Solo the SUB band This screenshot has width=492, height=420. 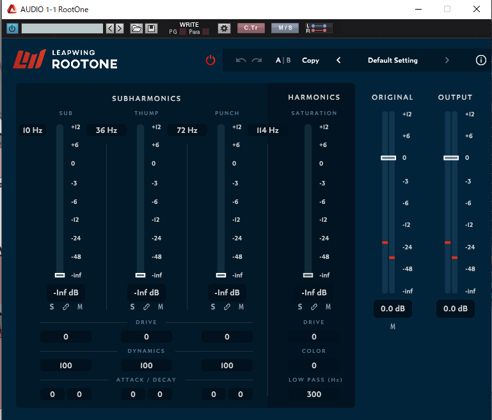[52, 307]
